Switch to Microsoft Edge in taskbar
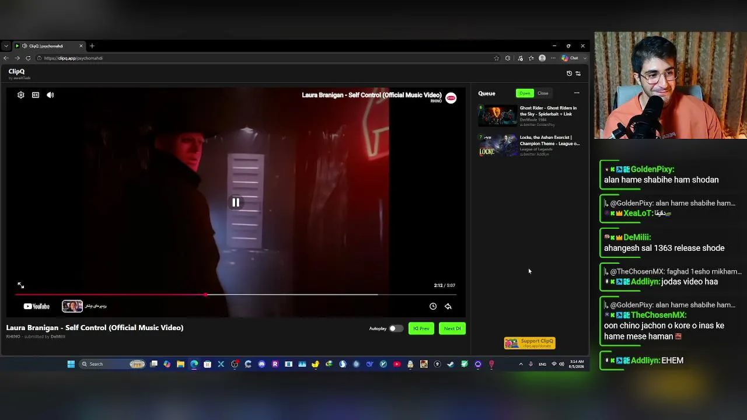Screen dimensions: 747x420 point(194,364)
